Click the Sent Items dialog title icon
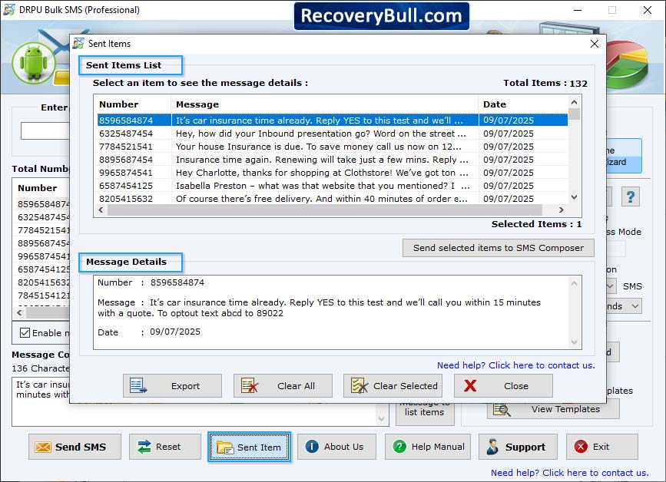The height and width of the screenshot is (482, 666). (78, 43)
